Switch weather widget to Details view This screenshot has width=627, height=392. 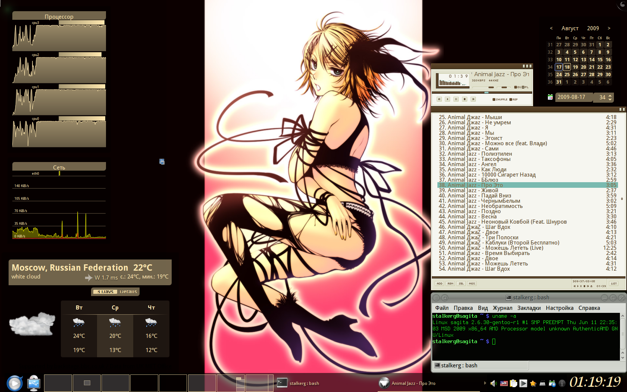click(128, 292)
